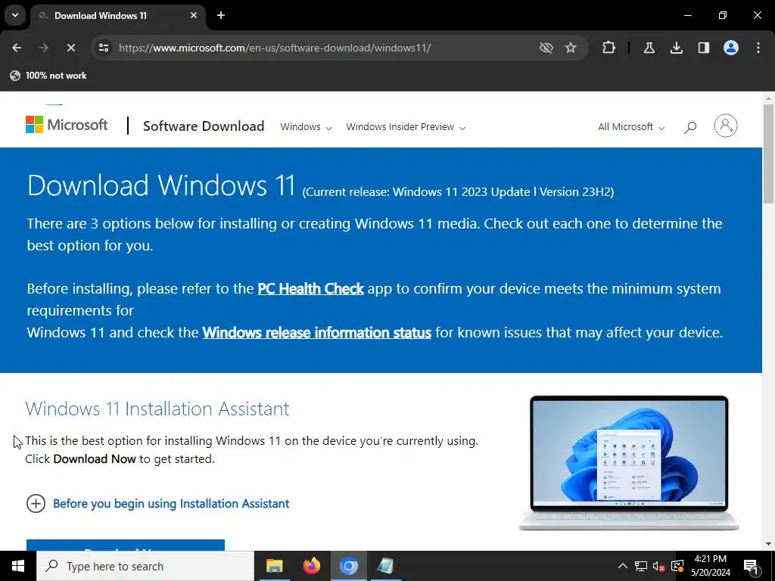
Task: Open the Windows Start menu
Action: pos(18,566)
